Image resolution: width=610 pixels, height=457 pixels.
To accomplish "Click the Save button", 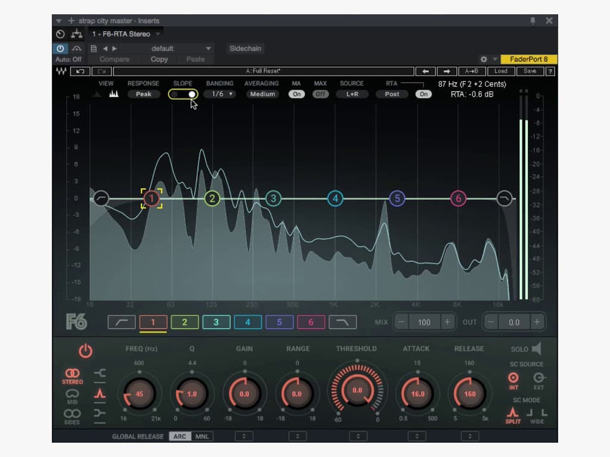I will 530,71.
